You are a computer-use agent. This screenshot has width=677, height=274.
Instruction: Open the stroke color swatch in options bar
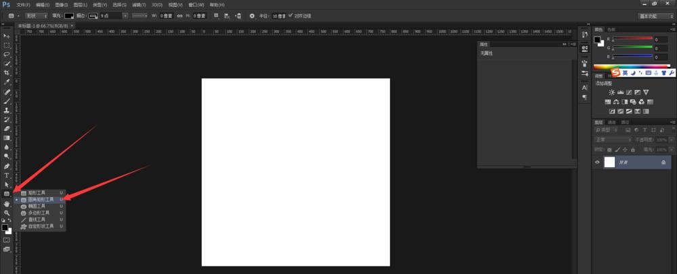(93, 16)
